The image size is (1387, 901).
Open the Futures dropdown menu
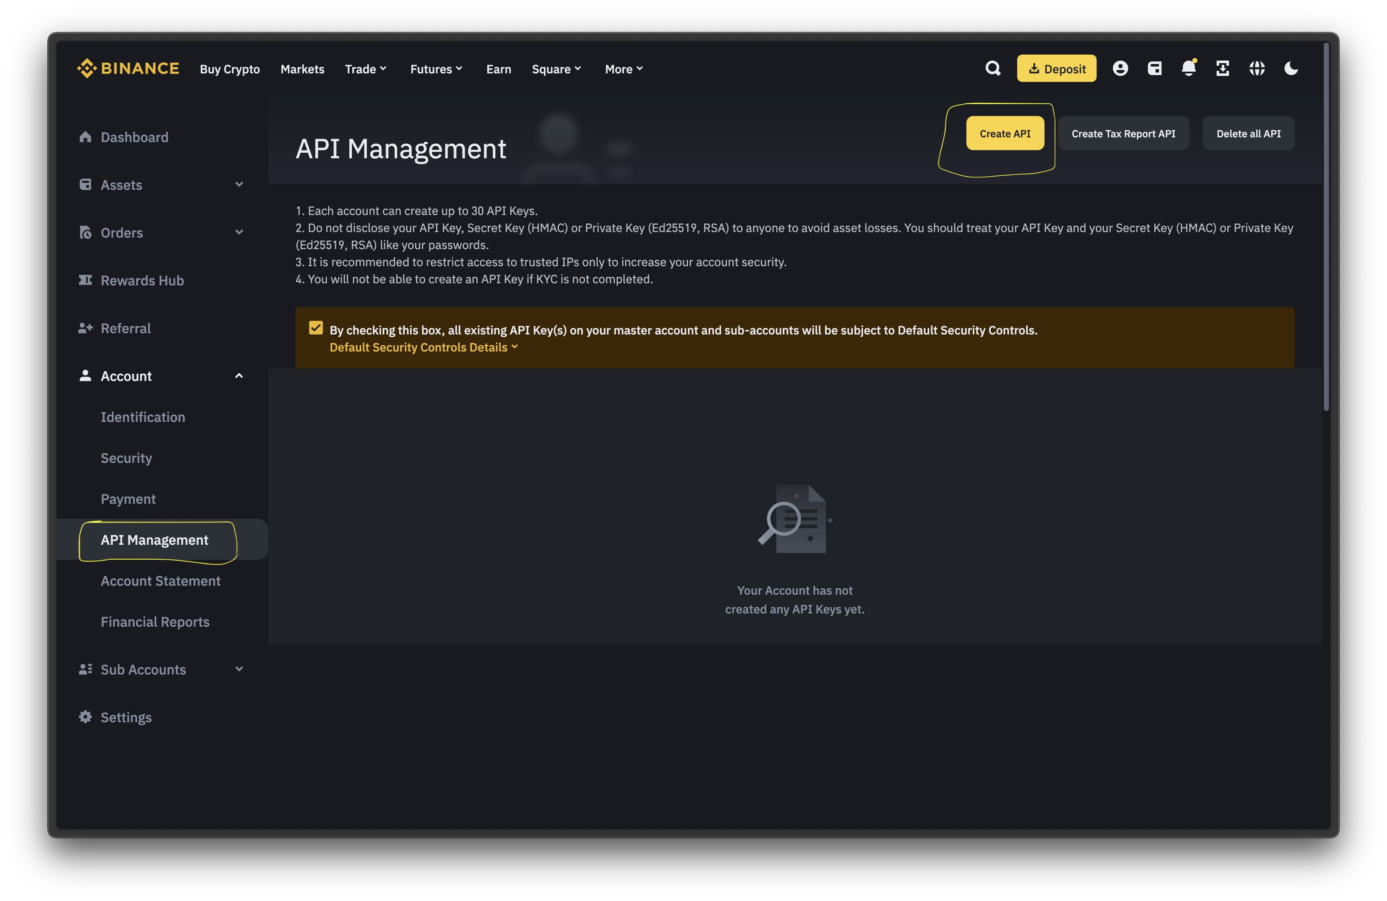point(436,69)
